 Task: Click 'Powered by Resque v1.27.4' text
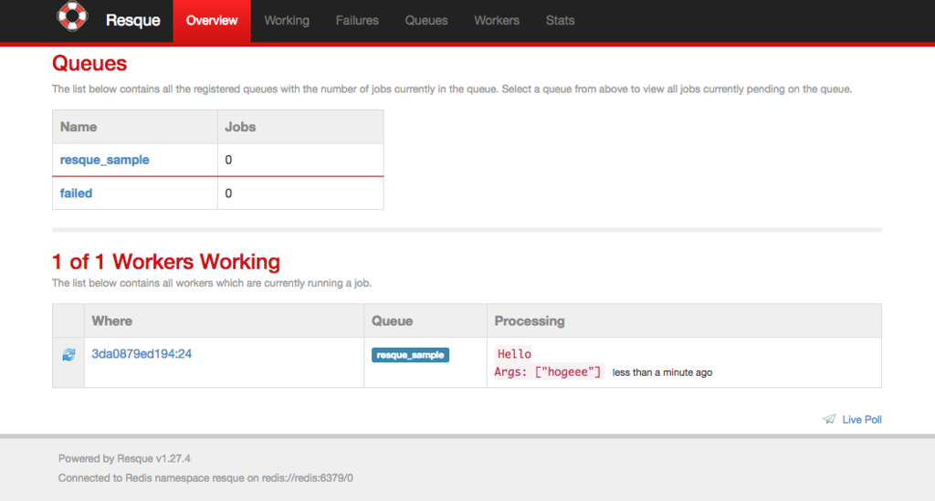124,459
